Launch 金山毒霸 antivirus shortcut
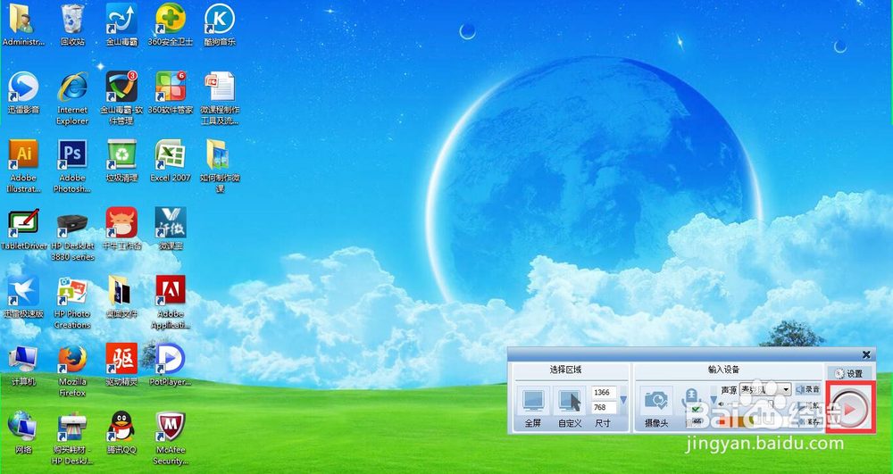 coord(121,24)
